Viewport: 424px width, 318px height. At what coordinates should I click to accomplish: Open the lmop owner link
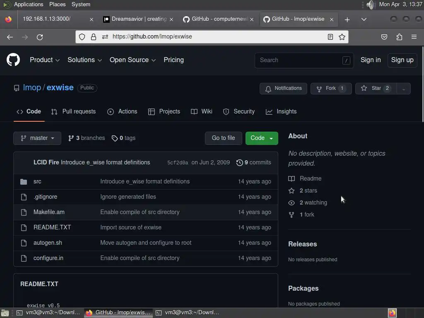32,88
